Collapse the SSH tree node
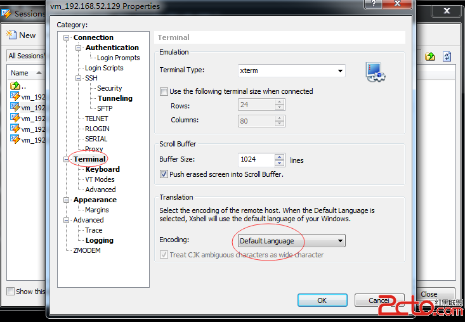 [x=78, y=78]
